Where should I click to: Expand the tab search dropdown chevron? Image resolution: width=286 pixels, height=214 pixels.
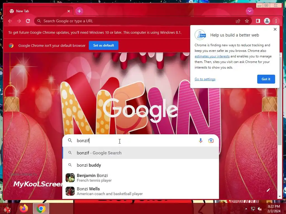coord(249,11)
